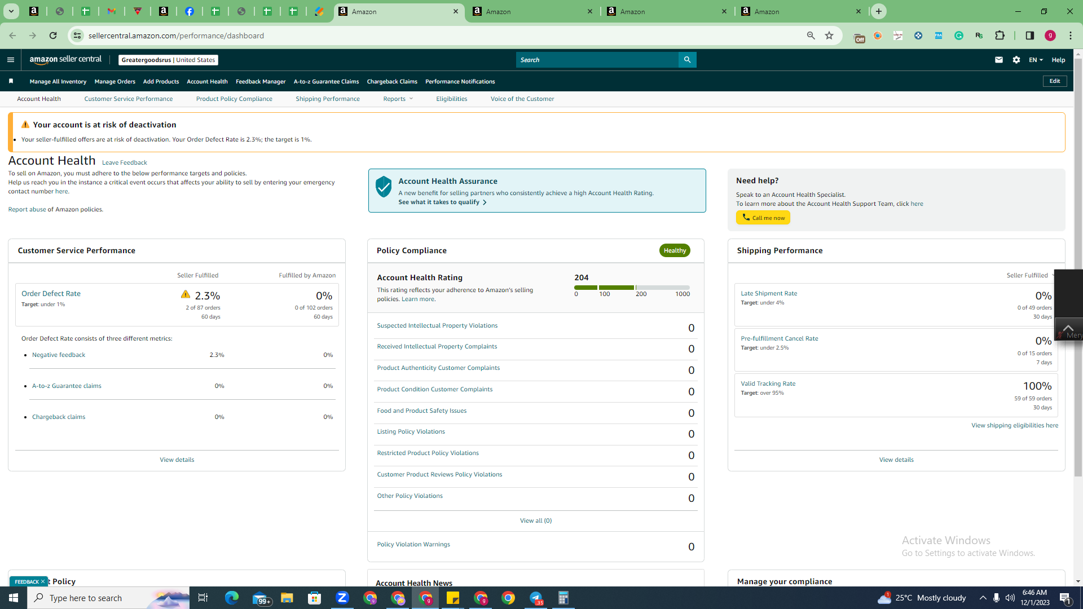Image resolution: width=1083 pixels, height=609 pixels.
Task: Close the FEEDBACK tab with its X
Action: tap(43, 581)
